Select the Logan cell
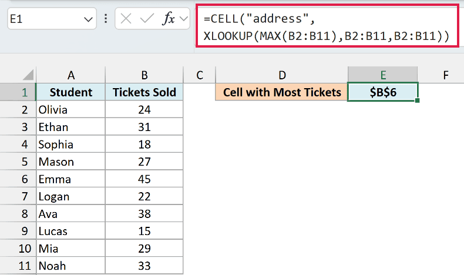The height and width of the screenshot is (275, 464). click(70, 196)
